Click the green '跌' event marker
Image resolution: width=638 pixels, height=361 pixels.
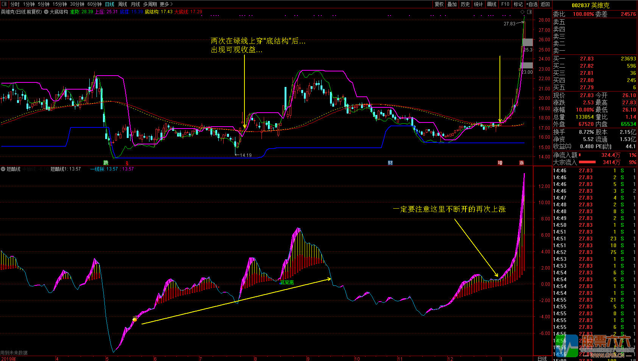[x=106, y=163]
